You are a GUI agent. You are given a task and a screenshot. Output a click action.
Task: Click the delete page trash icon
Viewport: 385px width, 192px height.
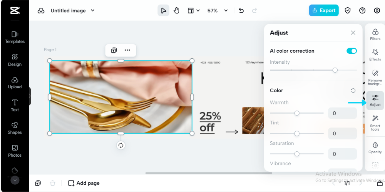point(52,183)
